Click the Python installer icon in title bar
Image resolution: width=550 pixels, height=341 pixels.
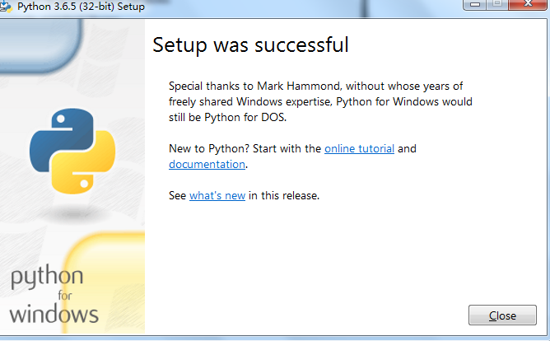pos(5,7)
